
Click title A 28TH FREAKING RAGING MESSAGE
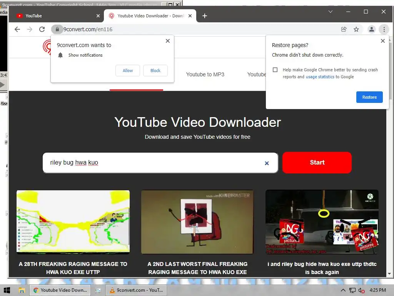(73, 268)
